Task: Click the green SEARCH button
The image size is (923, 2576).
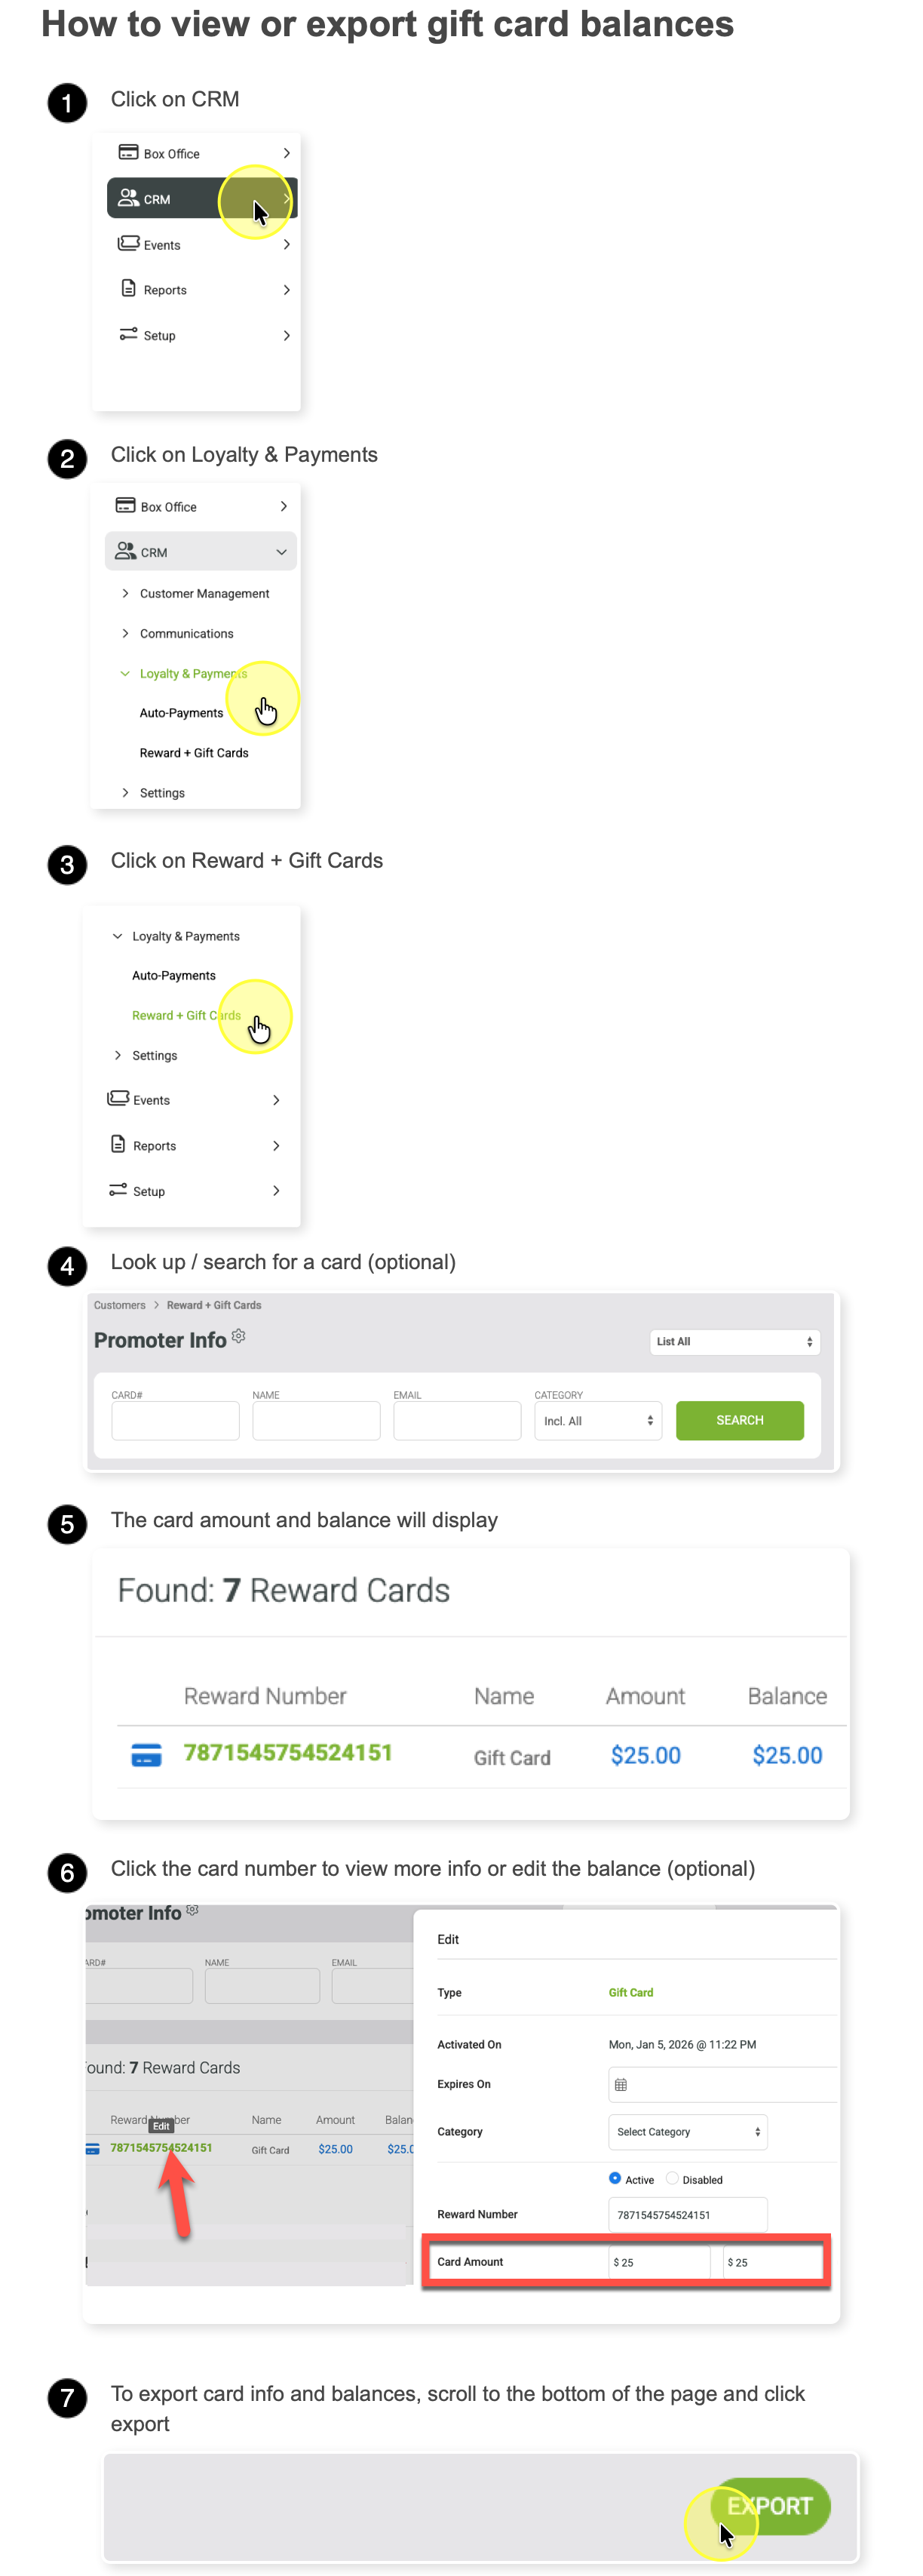Action: click(739, 1420)
